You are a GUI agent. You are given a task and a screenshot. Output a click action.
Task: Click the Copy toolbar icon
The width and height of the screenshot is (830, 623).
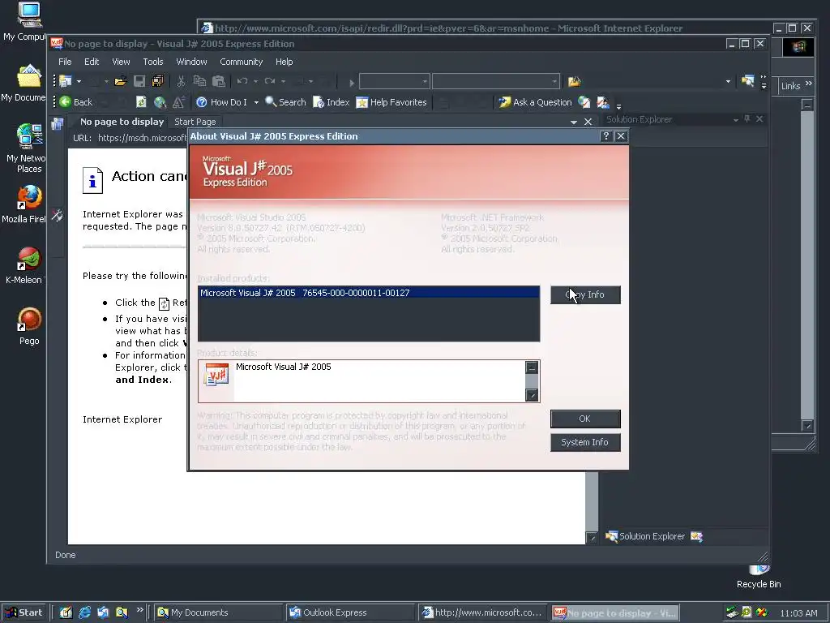pyautogui.click(x=199, y=81)
